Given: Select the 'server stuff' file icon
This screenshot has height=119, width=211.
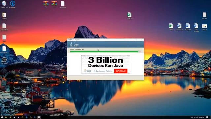Looking at the screenshot, I should pos(4,27).
